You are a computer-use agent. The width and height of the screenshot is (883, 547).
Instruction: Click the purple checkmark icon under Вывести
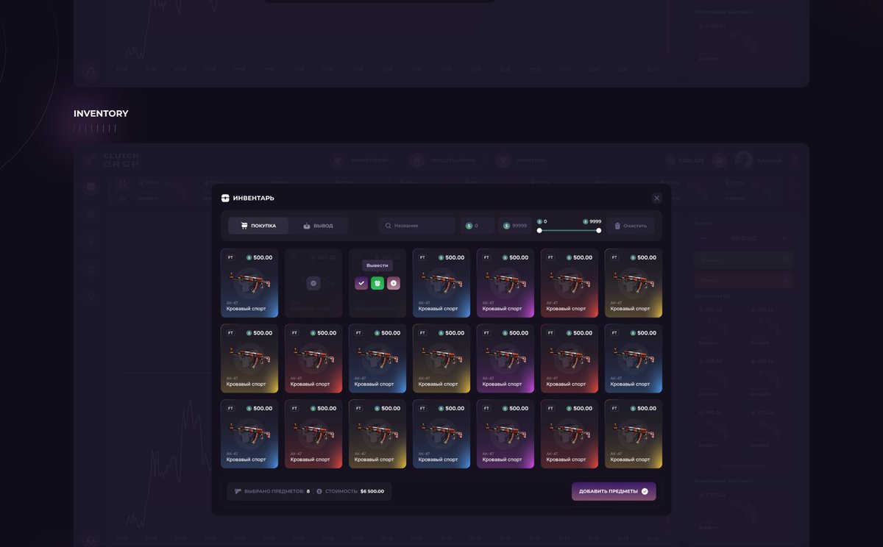tap(361, 283)
